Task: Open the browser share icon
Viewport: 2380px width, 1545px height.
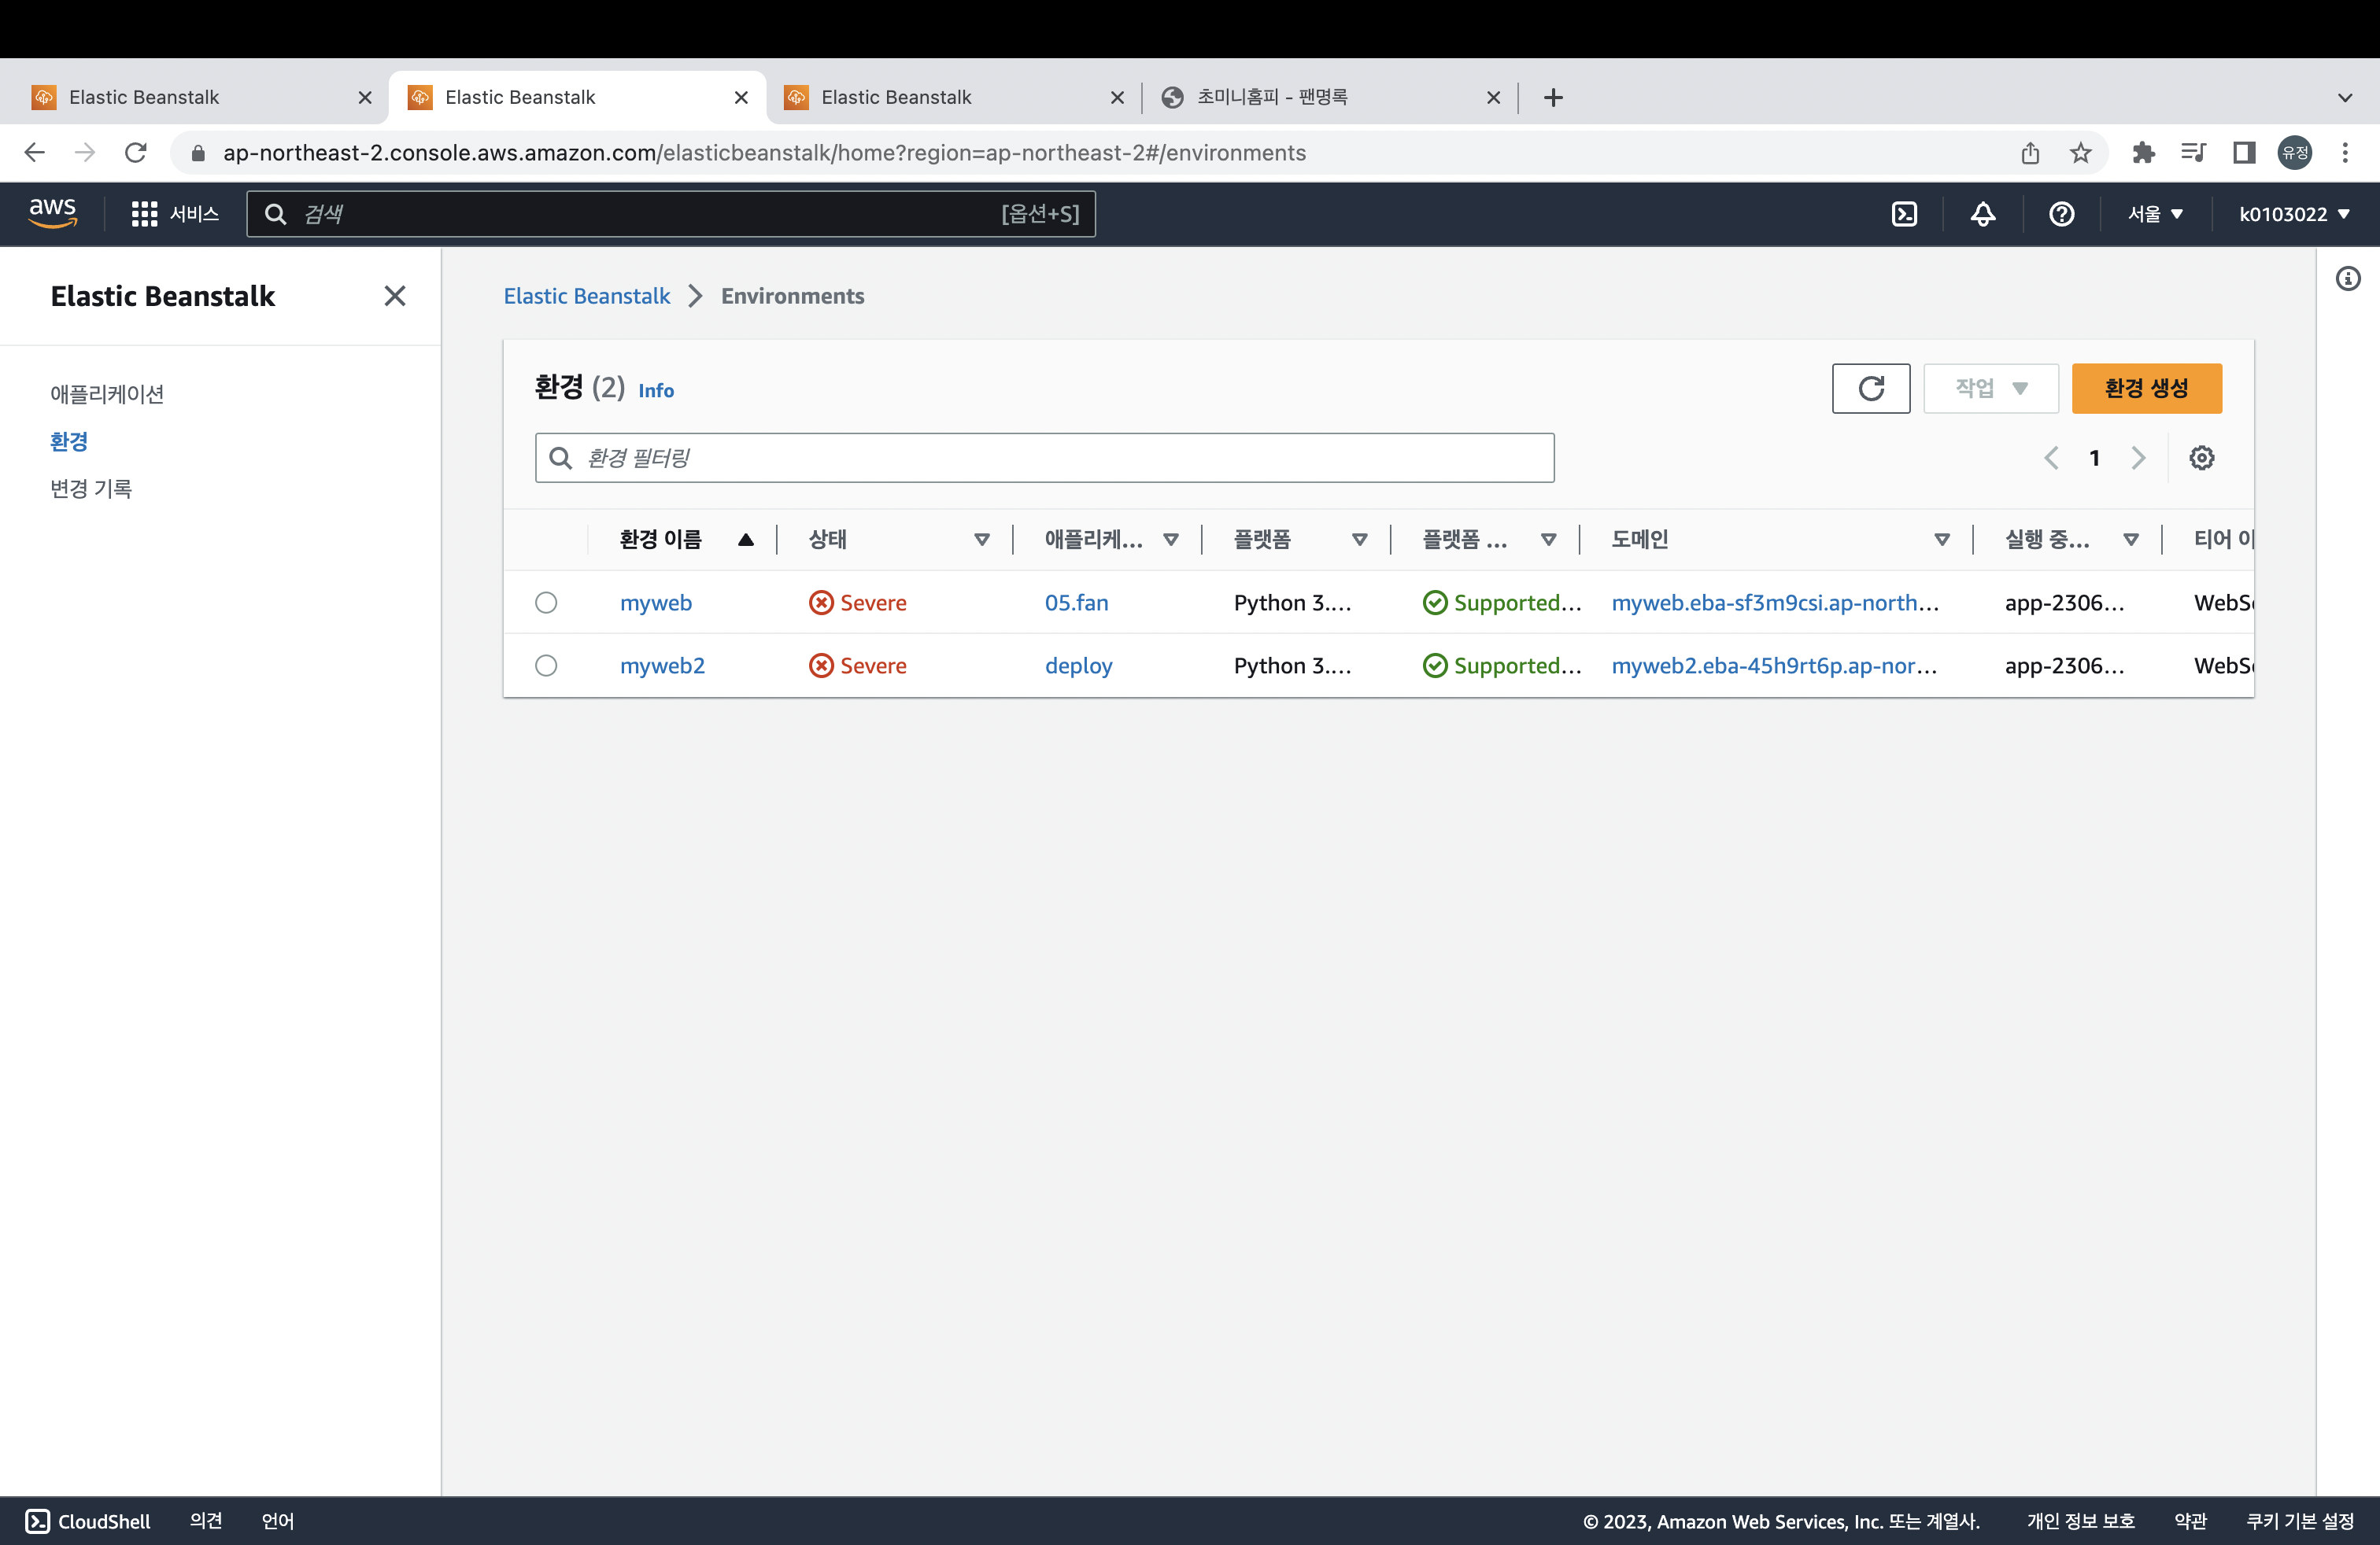Action: tap(2030, 153)
